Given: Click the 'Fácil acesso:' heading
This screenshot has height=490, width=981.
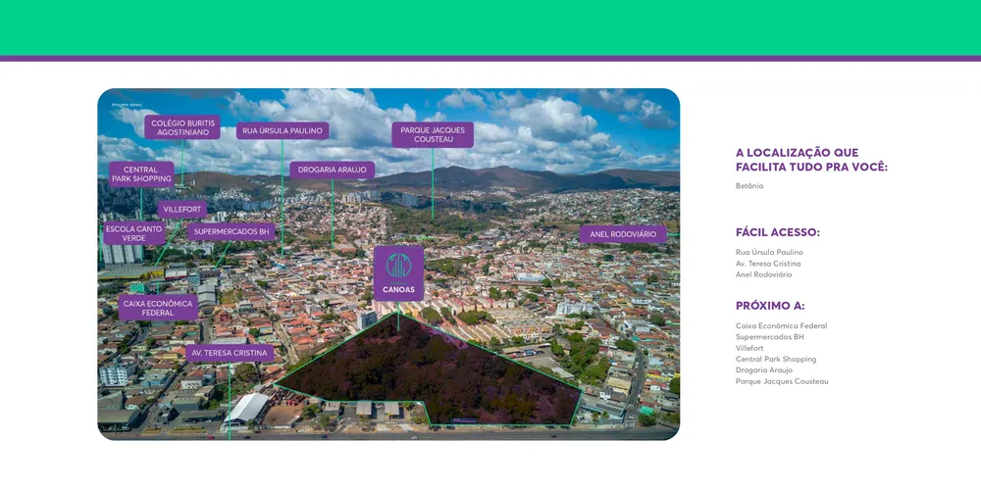Looking at the screenshot, I should coord(778,232).
